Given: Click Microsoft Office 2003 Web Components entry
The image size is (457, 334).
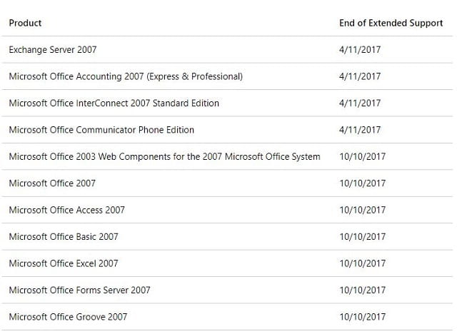Looking at the screenshot, I should (165, 157).
